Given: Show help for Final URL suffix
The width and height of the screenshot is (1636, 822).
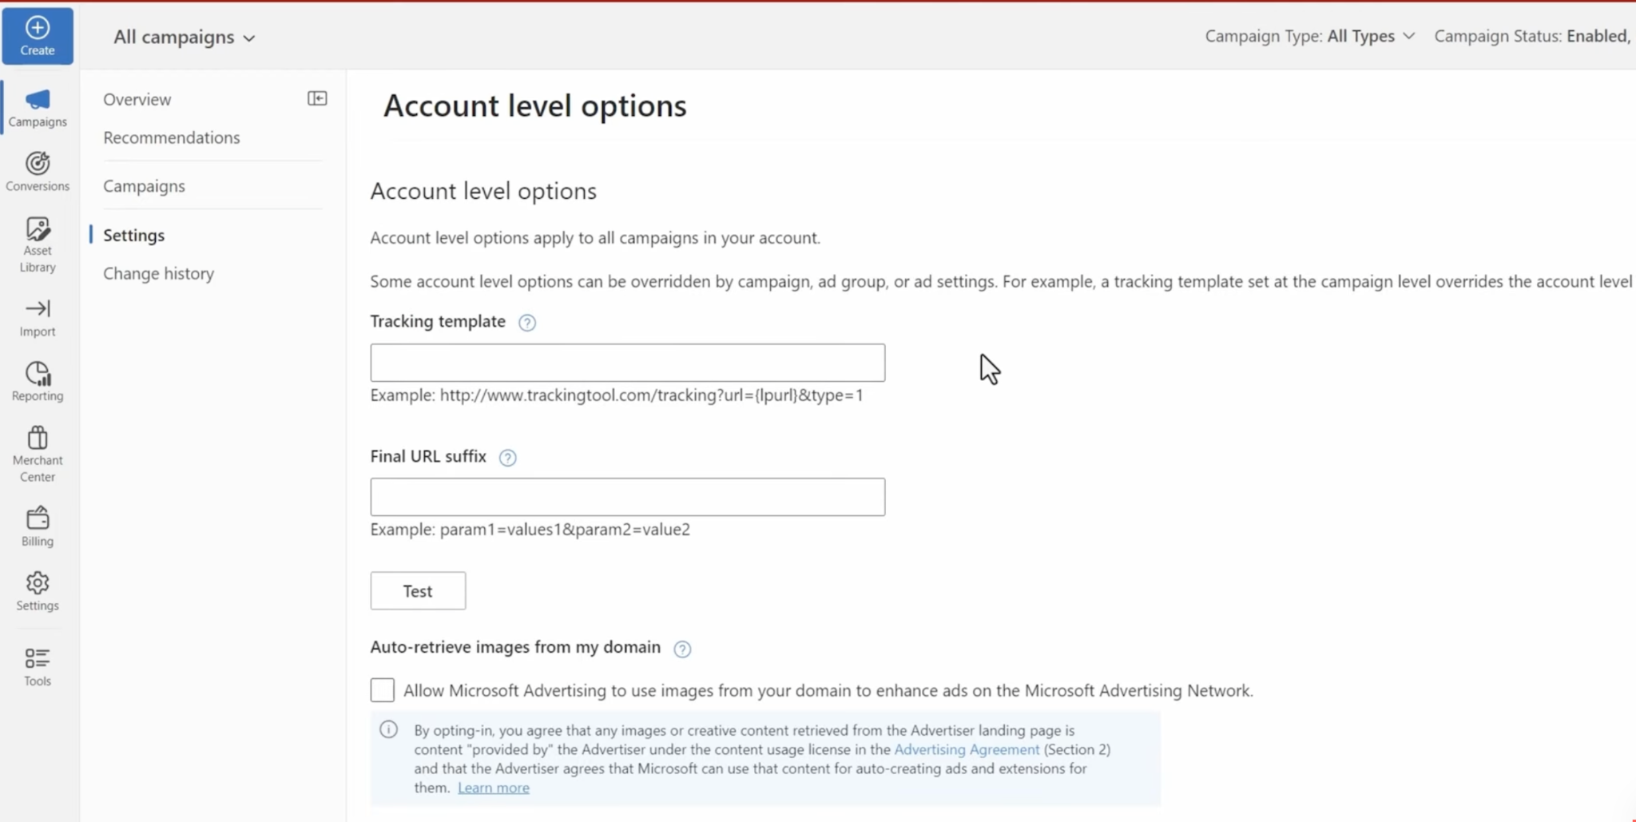Looking at the screenshot, I should [x=507, y=458].
